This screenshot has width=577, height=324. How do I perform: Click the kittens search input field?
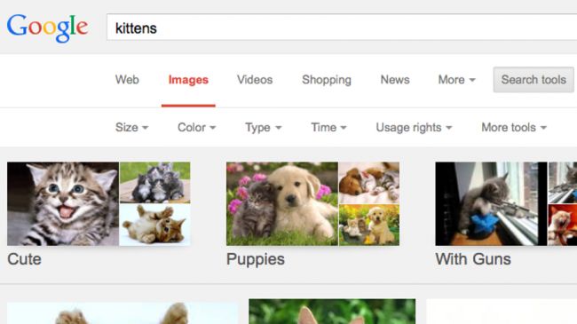point(342,28)
